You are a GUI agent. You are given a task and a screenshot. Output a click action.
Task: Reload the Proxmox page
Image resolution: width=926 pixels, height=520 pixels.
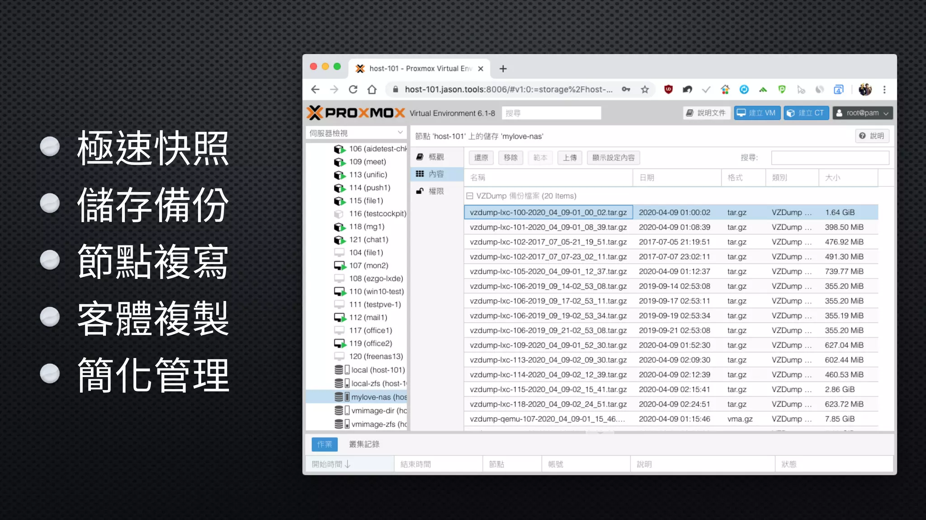pos(353,89)
